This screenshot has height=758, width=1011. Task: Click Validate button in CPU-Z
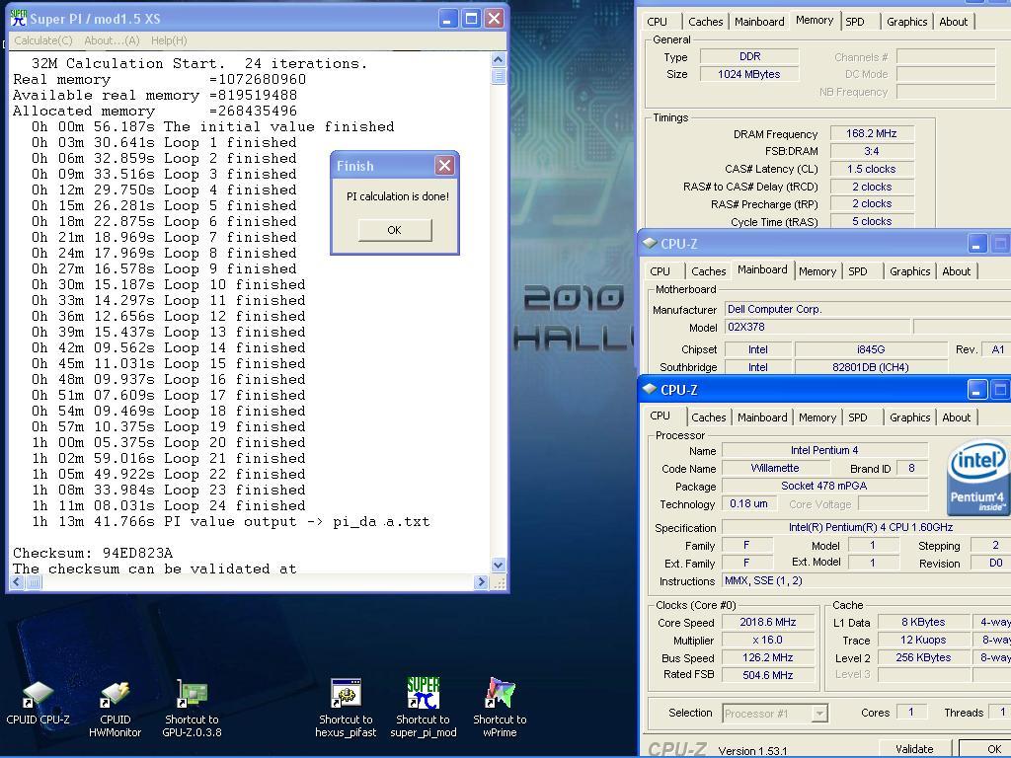pos(914,748)
